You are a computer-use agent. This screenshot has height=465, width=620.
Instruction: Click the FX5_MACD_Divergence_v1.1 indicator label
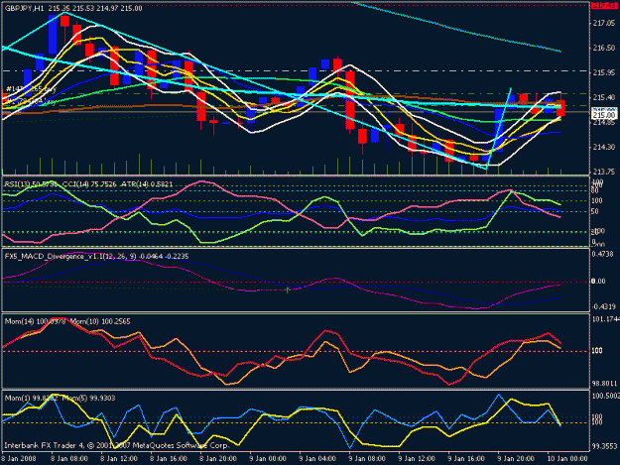(x=97, y=257)
